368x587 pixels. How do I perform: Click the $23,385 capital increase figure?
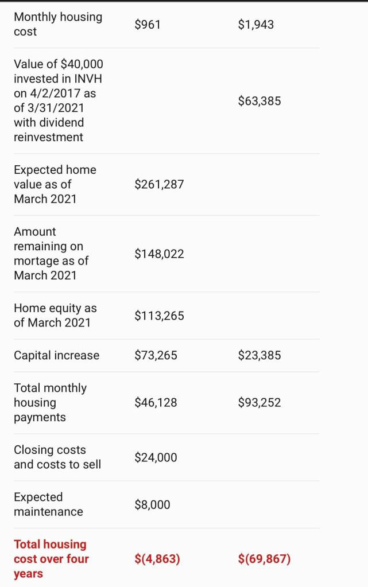(x=259, y=355)
